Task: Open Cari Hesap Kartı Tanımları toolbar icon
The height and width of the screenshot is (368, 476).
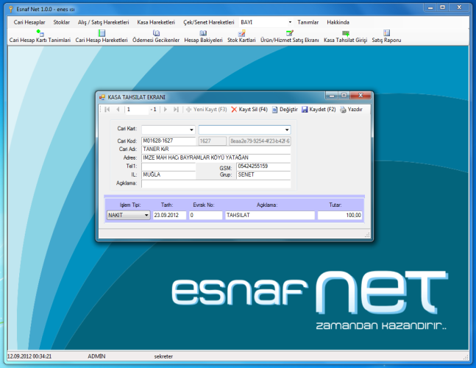Action: click(40, 37)
